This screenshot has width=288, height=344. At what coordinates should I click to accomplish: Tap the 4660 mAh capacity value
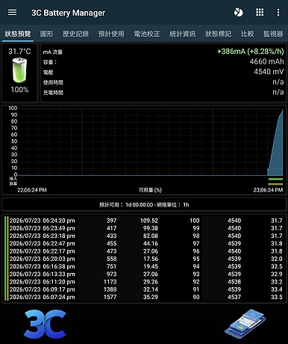point(266,61)
